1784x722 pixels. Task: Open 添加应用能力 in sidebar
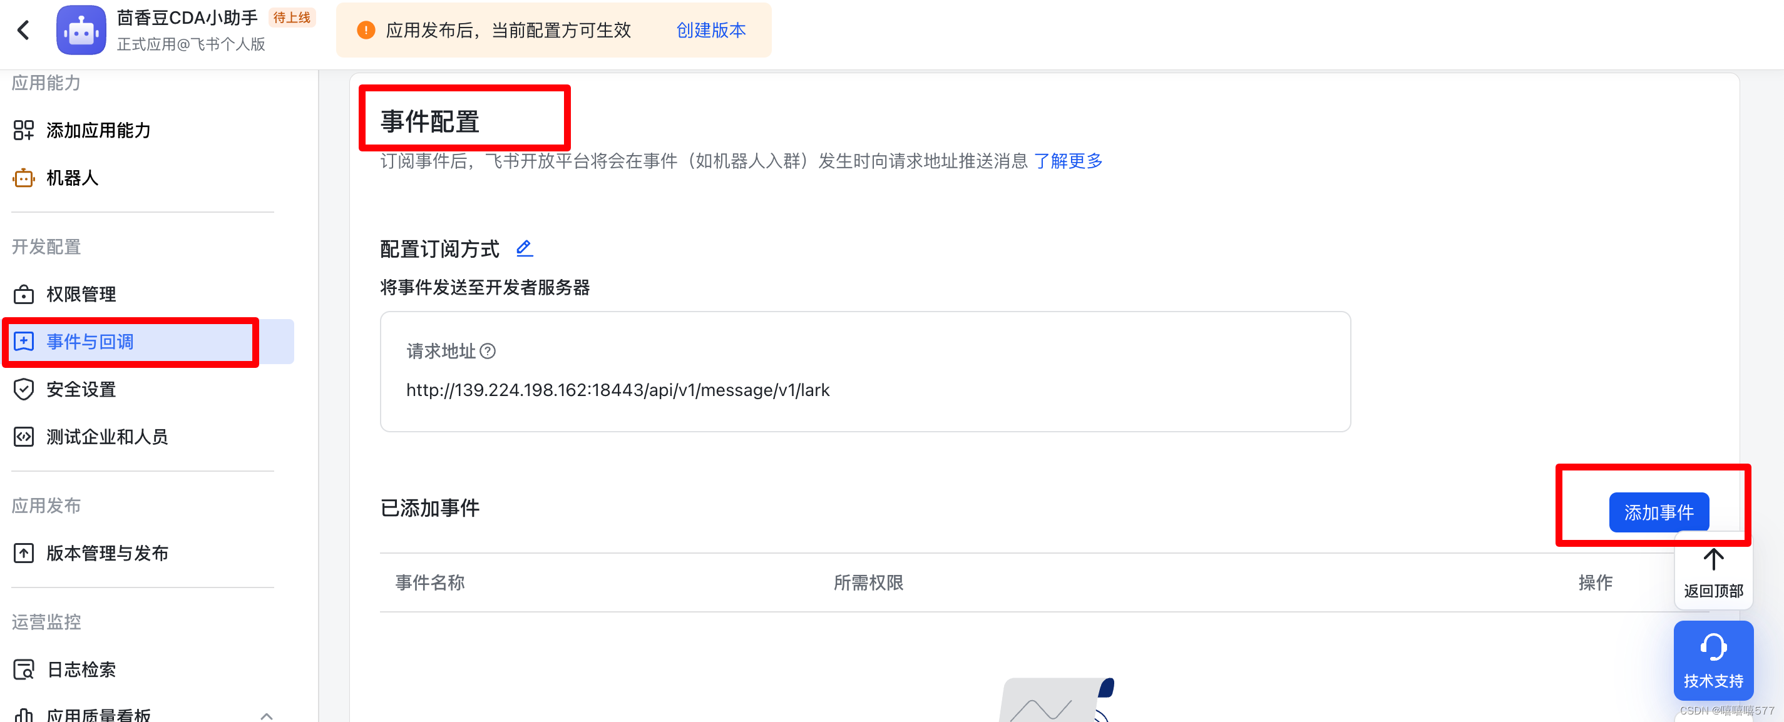(98, 130)
